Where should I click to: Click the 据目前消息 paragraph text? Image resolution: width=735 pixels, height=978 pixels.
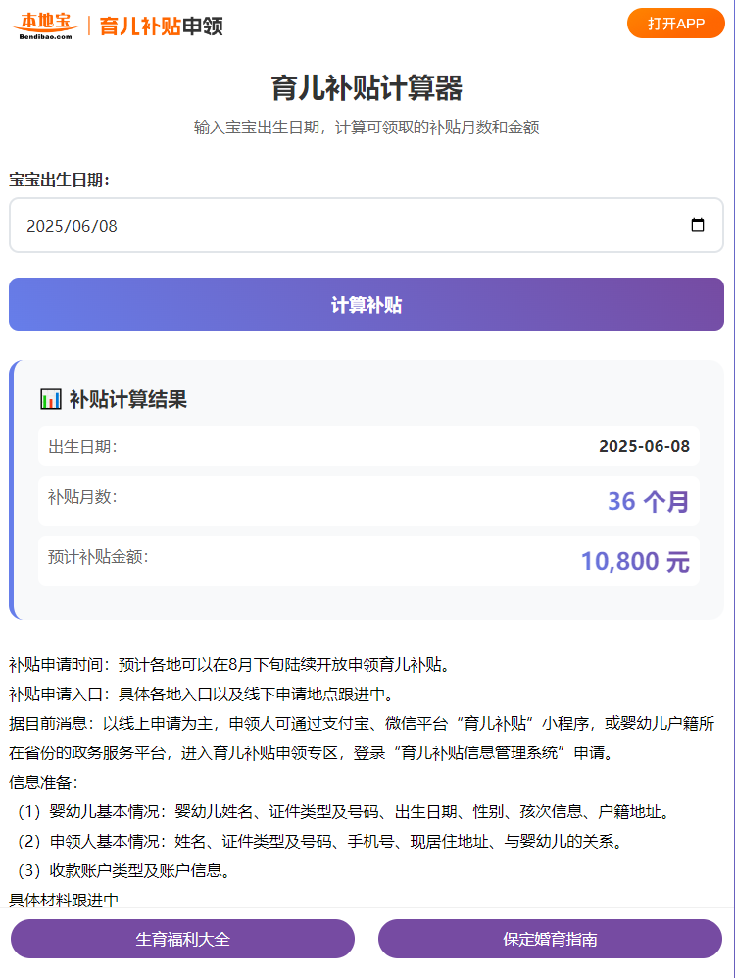coord(362,739)
